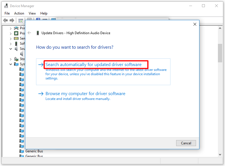Click the scrollbar down arrow in device tree
The image size is (225, 166).
click(x=220, y=155)
